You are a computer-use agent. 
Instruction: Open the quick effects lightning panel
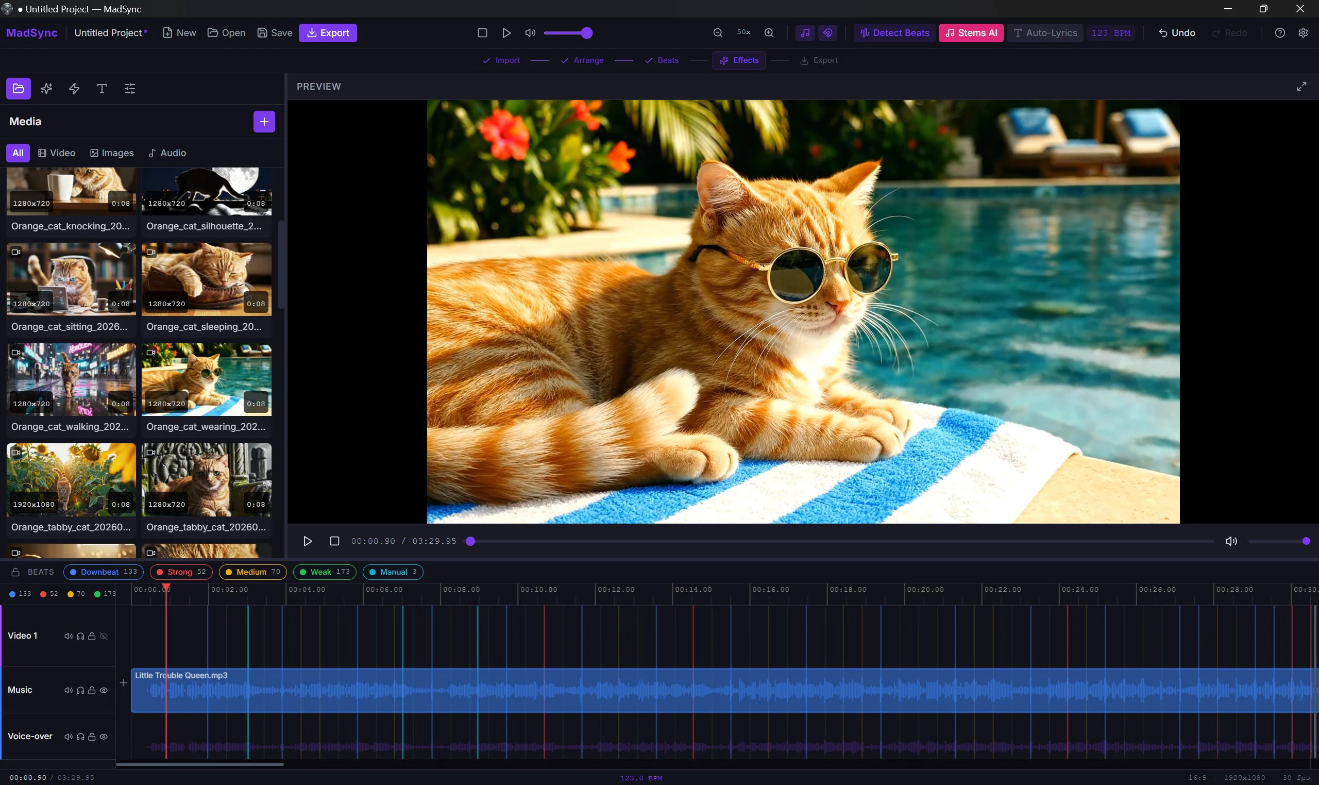[x=74, y=88]
